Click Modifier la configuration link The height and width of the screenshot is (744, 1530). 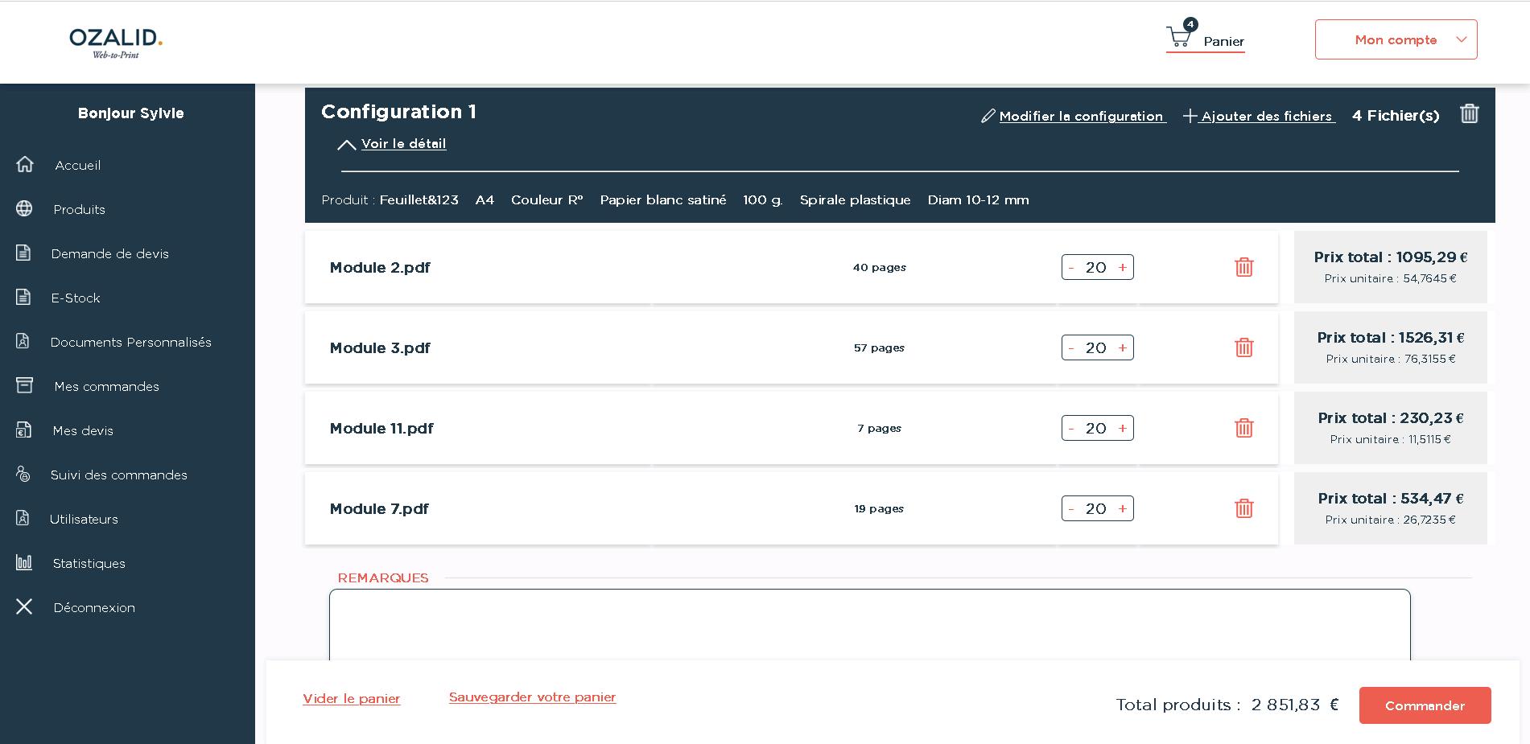click(x=1080, y=117)
